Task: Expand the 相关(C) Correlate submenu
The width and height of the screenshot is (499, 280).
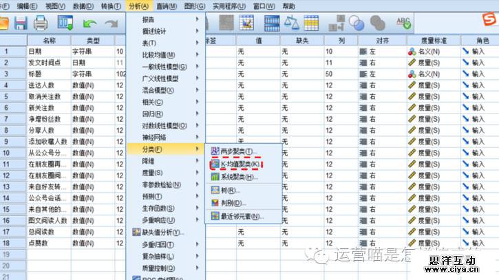Action: (x=165, y=102)
